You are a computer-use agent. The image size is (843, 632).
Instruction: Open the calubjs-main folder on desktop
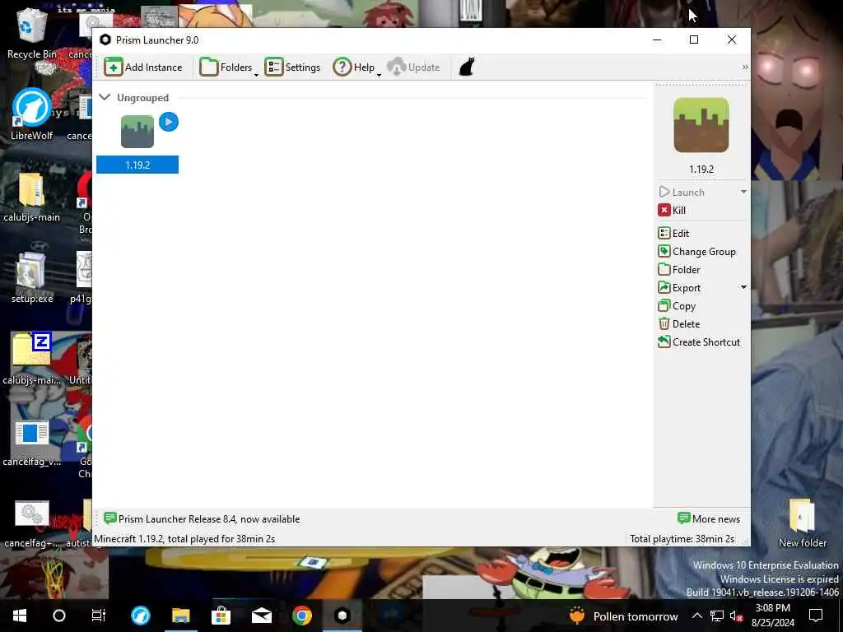click(32, 197)
